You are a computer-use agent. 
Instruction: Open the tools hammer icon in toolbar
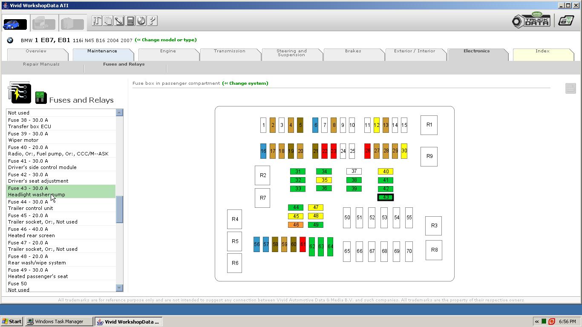97,21
